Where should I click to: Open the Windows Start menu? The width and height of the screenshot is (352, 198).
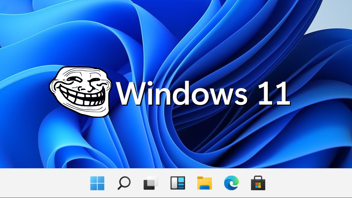coord(97,183)
